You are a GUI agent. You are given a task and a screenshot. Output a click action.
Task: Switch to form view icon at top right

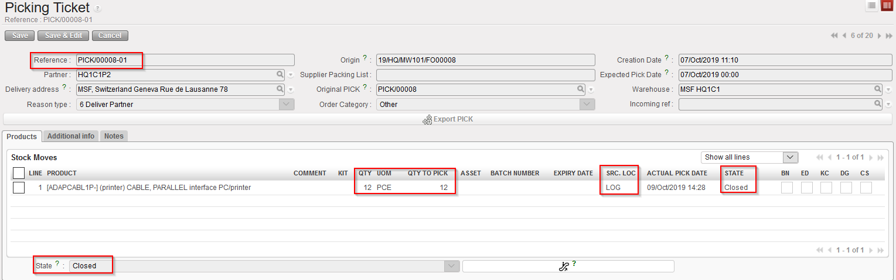point(886,5)
